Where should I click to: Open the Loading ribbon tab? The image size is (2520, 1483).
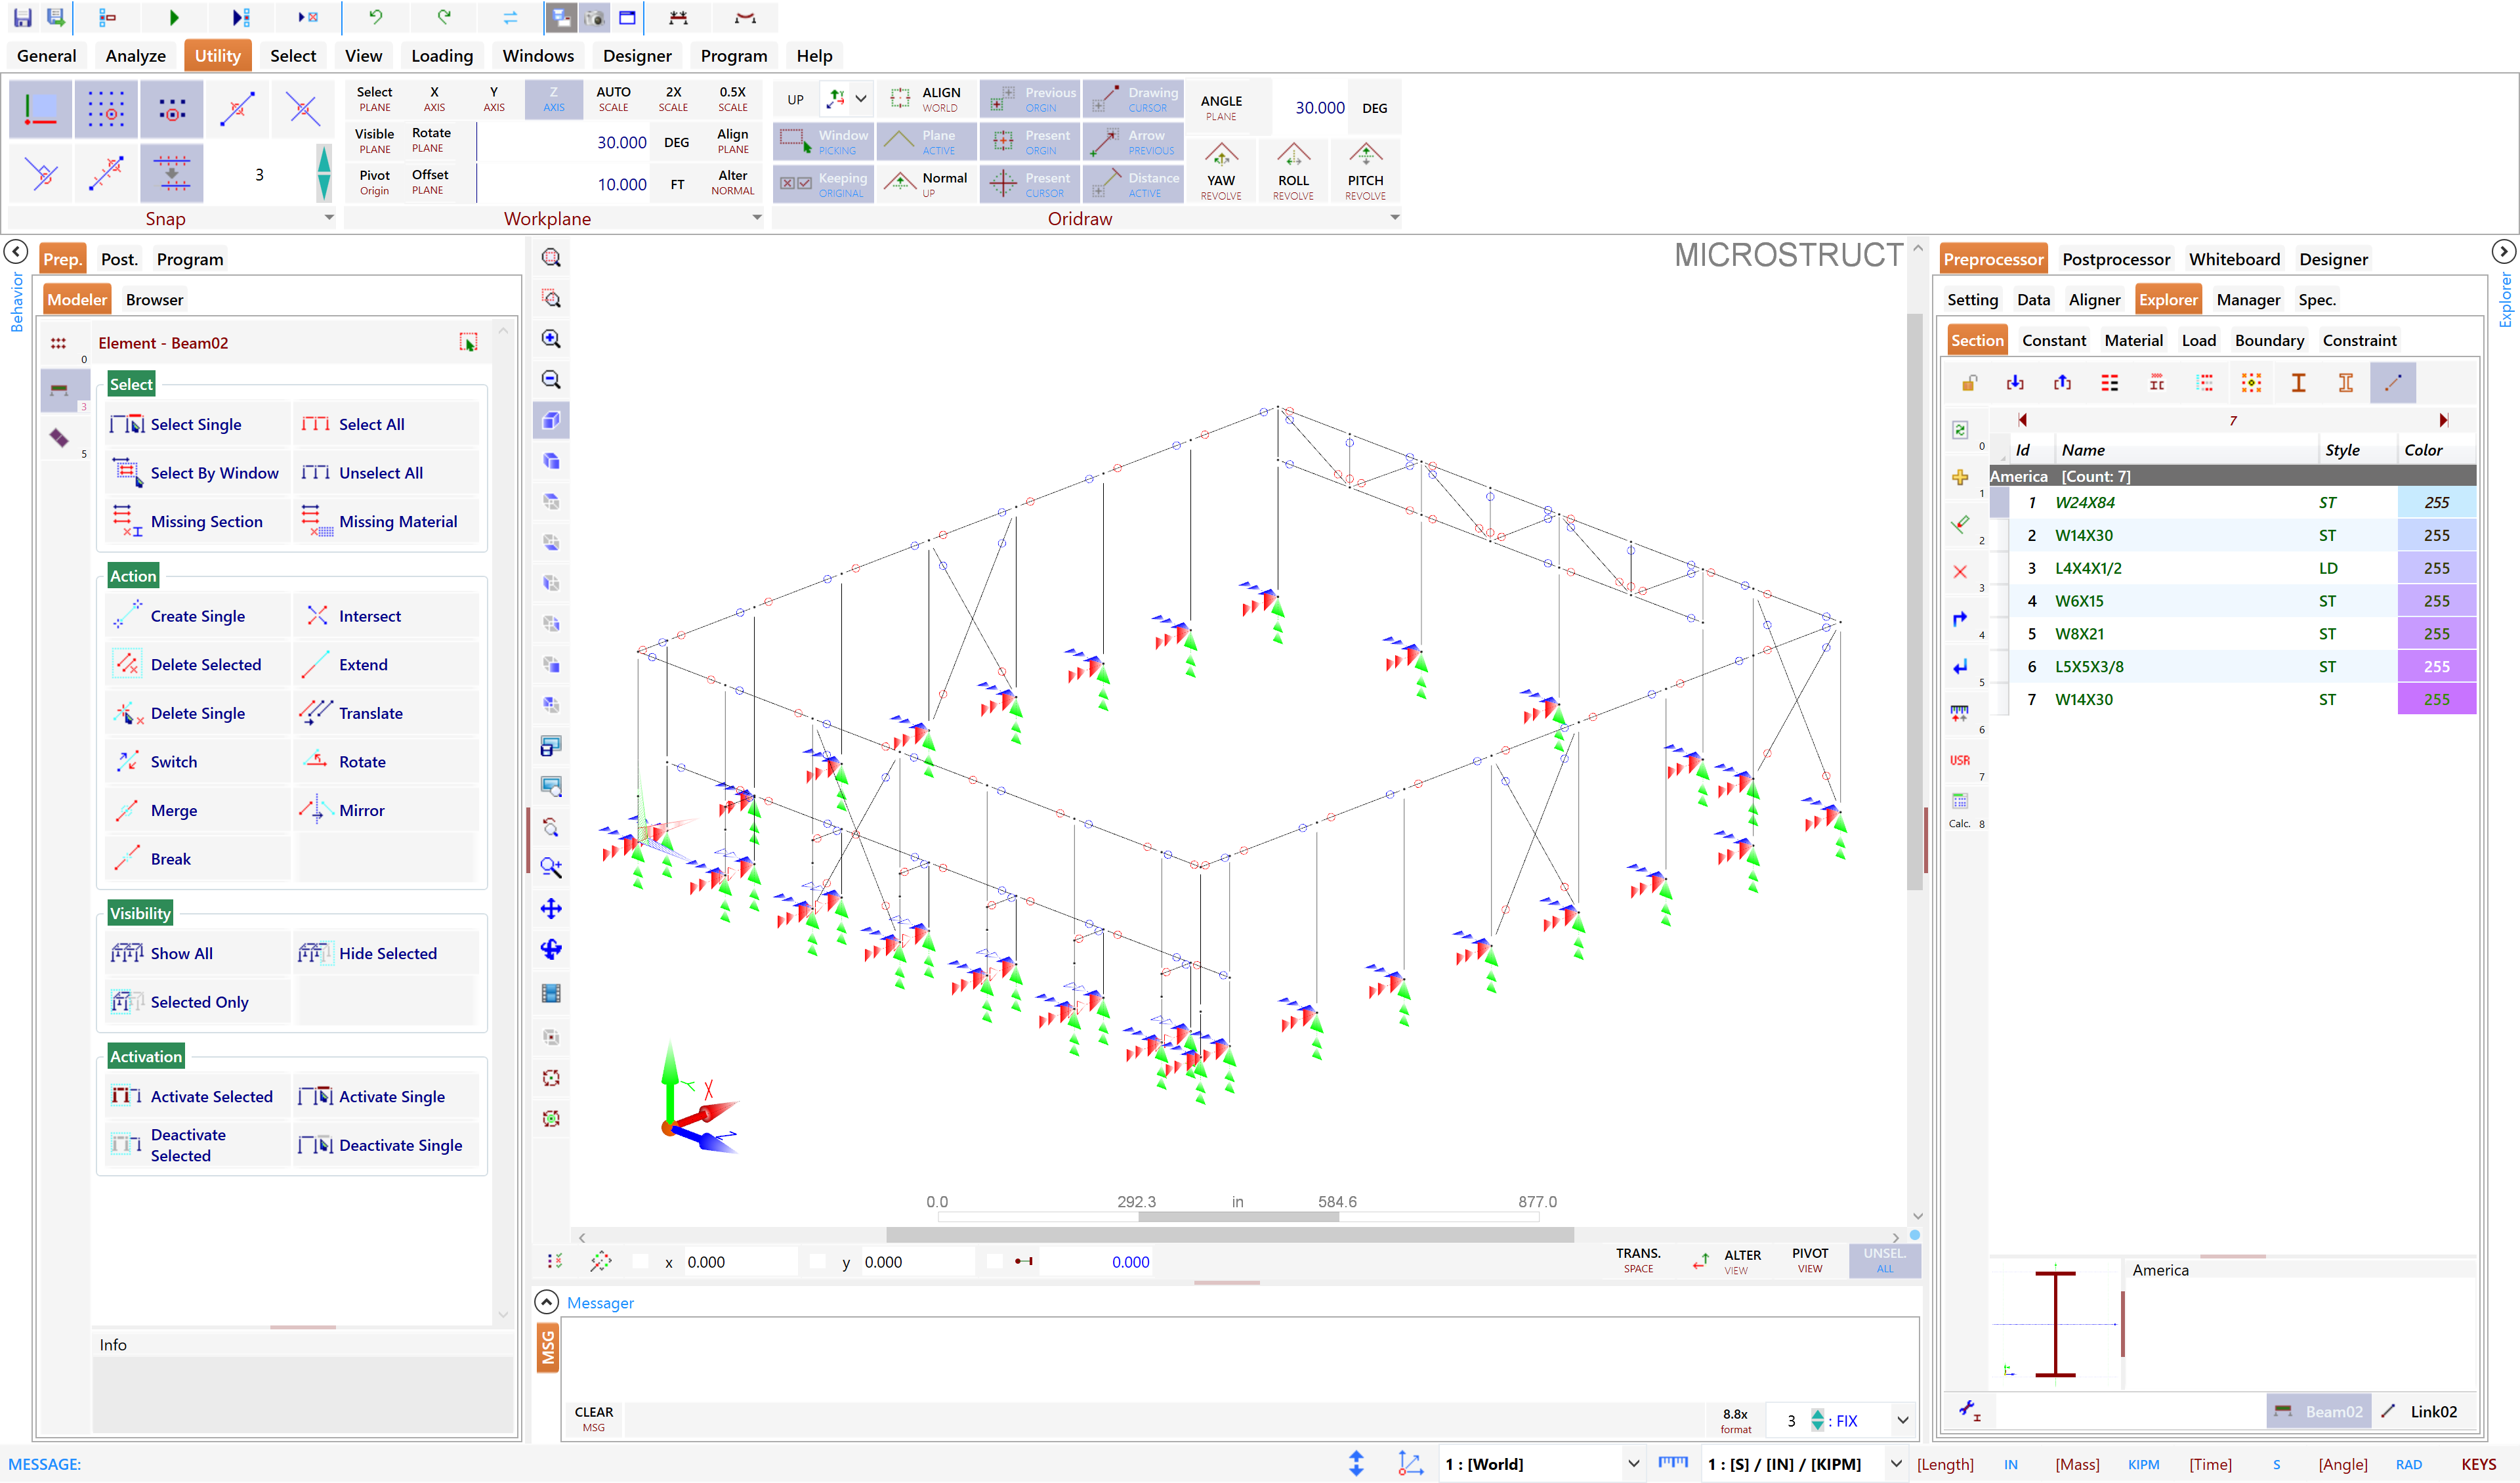click(x=442, y=56)
